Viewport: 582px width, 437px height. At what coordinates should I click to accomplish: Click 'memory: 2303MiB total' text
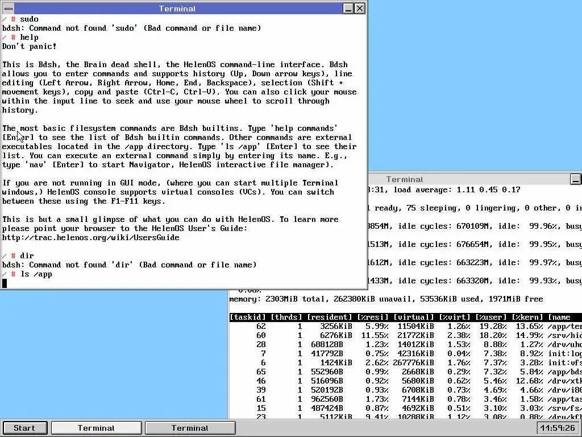tap(277, 299)
